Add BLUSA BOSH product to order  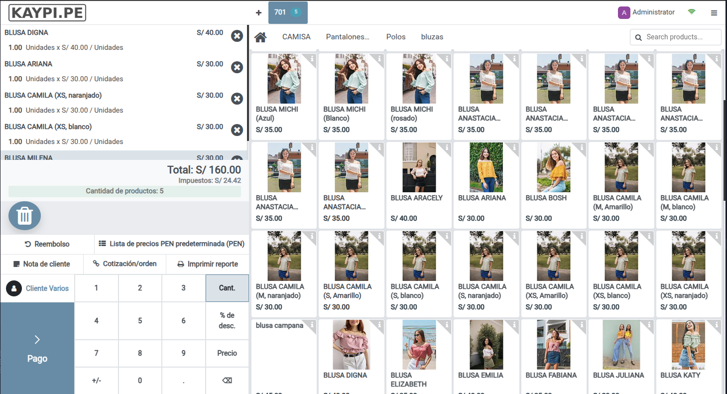554,185
